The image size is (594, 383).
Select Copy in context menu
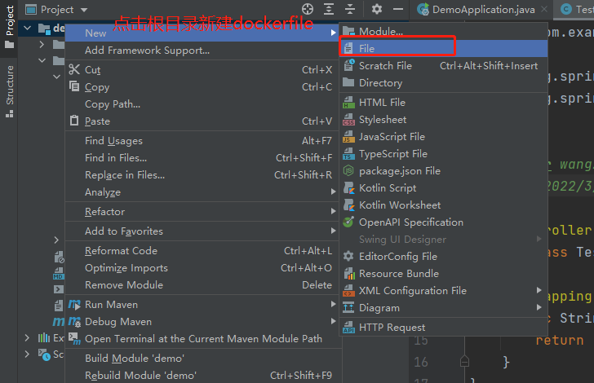[202, 87]
